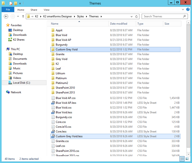192x163 pixels.
Task: Switch to the View ribbon tab
Action: pyautogui.click(x=47, y=10)
